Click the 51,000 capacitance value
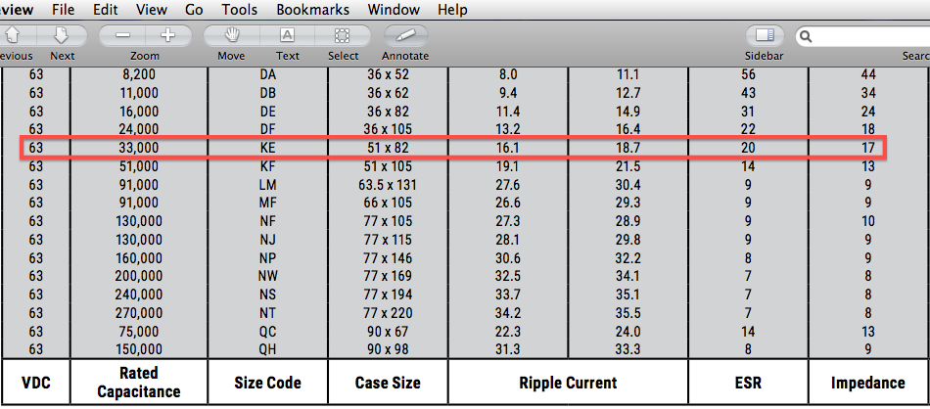930x409 pixels. (139, 166)
